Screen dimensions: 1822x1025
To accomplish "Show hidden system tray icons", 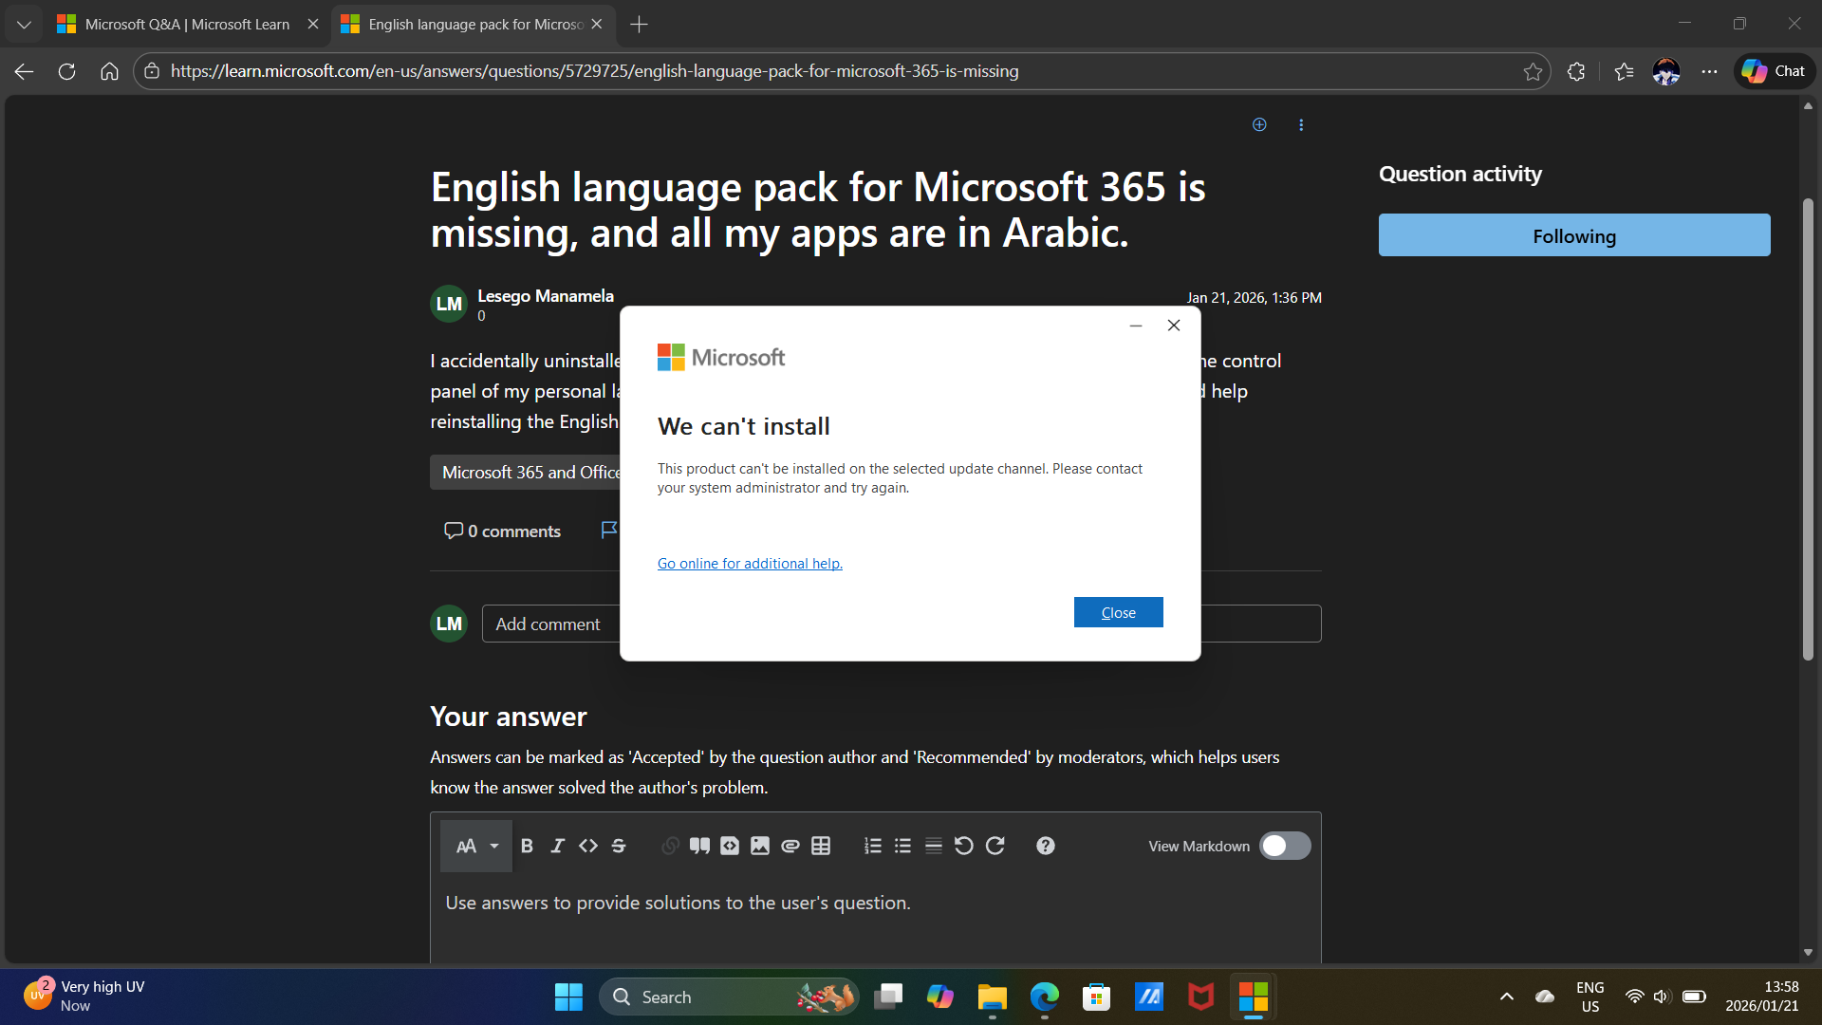I will [1506, 997].
